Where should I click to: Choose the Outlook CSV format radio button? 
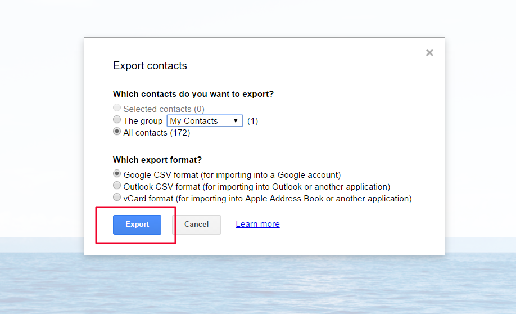coord(117,186)
